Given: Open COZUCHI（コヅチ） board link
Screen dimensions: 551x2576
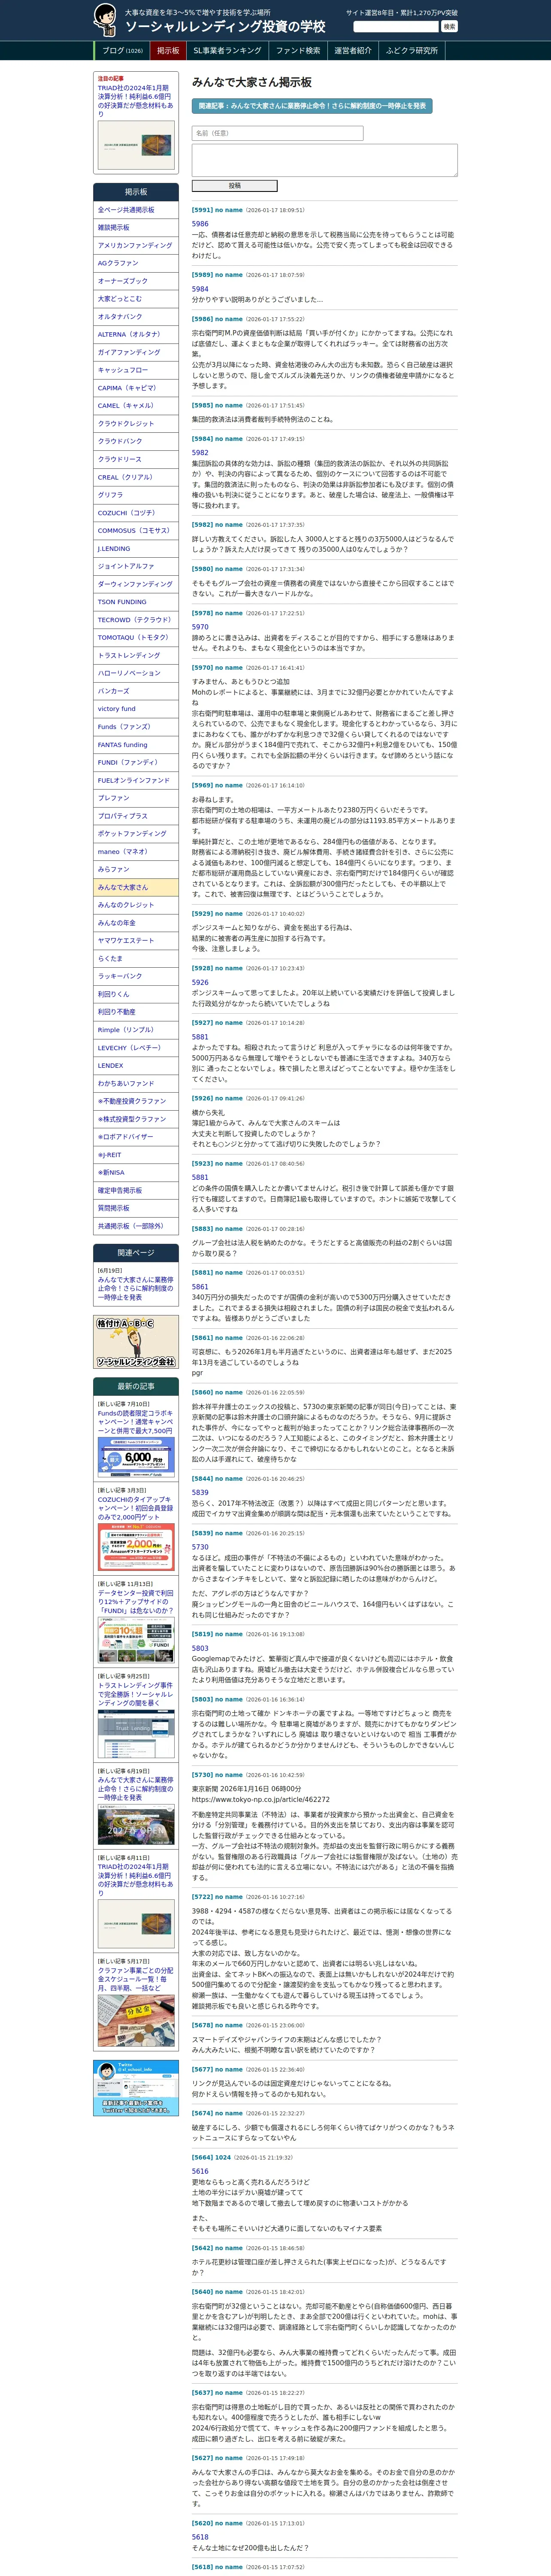Looking at the screenshot, I should coord(136,513).
